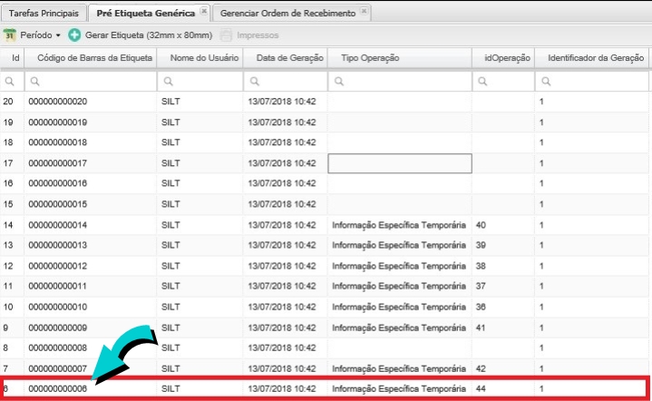652x401 pixels.
Task: Sort by idOperação column header
Action: (503, 58)
